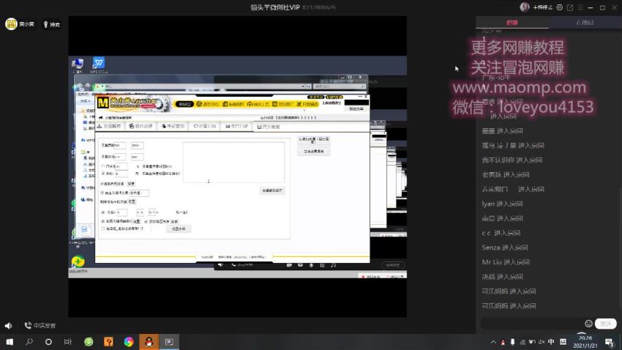Click the heart-icon tab in shared window

205,126
